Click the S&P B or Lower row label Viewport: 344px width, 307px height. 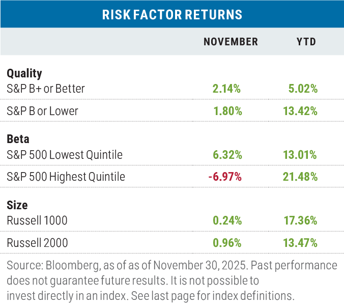(x=43, y=110)
